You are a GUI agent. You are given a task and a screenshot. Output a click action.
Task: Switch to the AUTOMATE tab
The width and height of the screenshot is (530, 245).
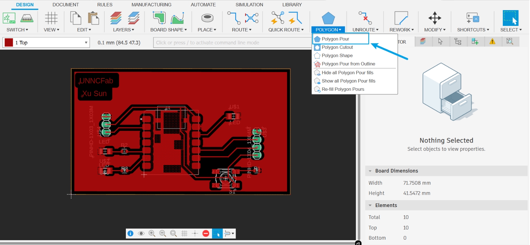(203, 5)
